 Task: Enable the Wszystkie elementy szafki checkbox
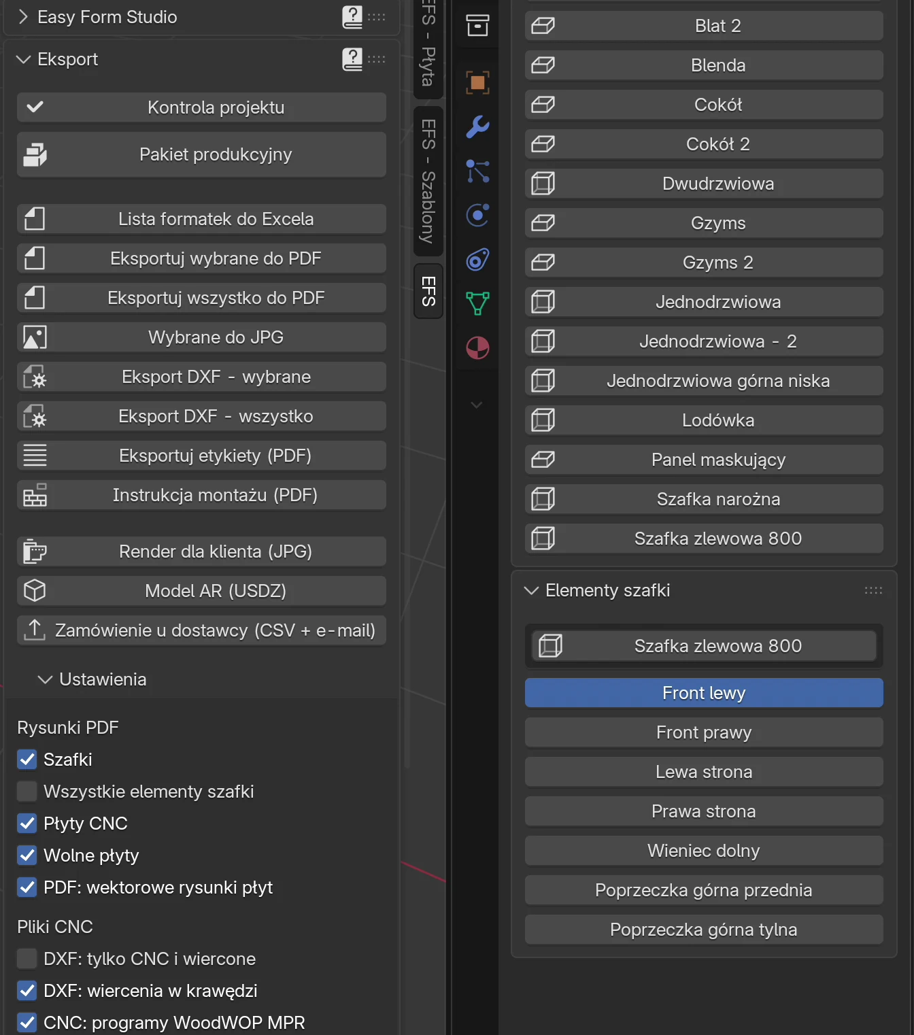[27, 792]
